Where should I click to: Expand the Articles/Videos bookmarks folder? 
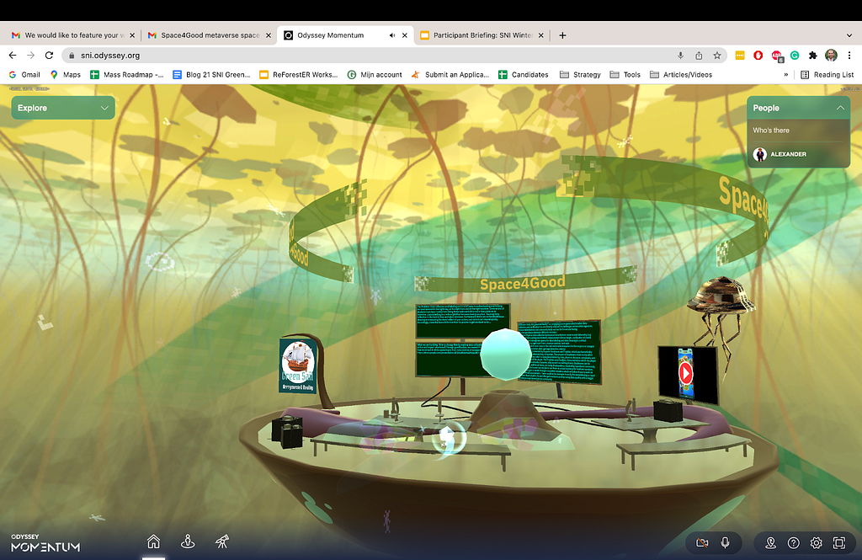point(680,74)
